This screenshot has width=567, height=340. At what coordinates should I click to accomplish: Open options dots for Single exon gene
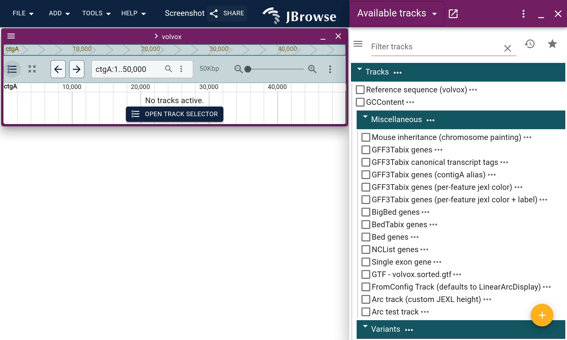click(437, 262)
